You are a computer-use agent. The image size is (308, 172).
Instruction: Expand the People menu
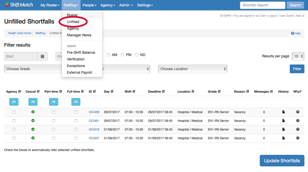89,5
